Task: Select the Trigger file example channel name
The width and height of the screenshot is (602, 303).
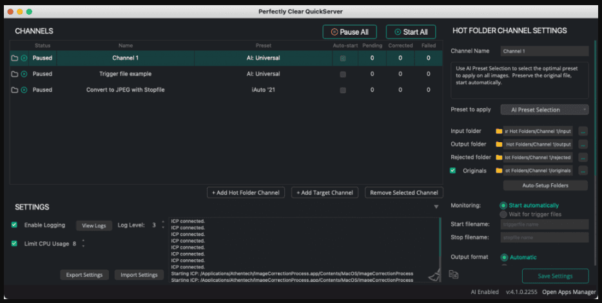Action: point(126,74)
